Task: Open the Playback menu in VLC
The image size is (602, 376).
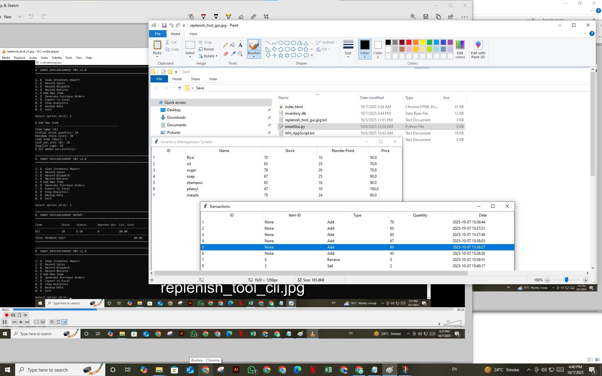Action: (19, 58)
